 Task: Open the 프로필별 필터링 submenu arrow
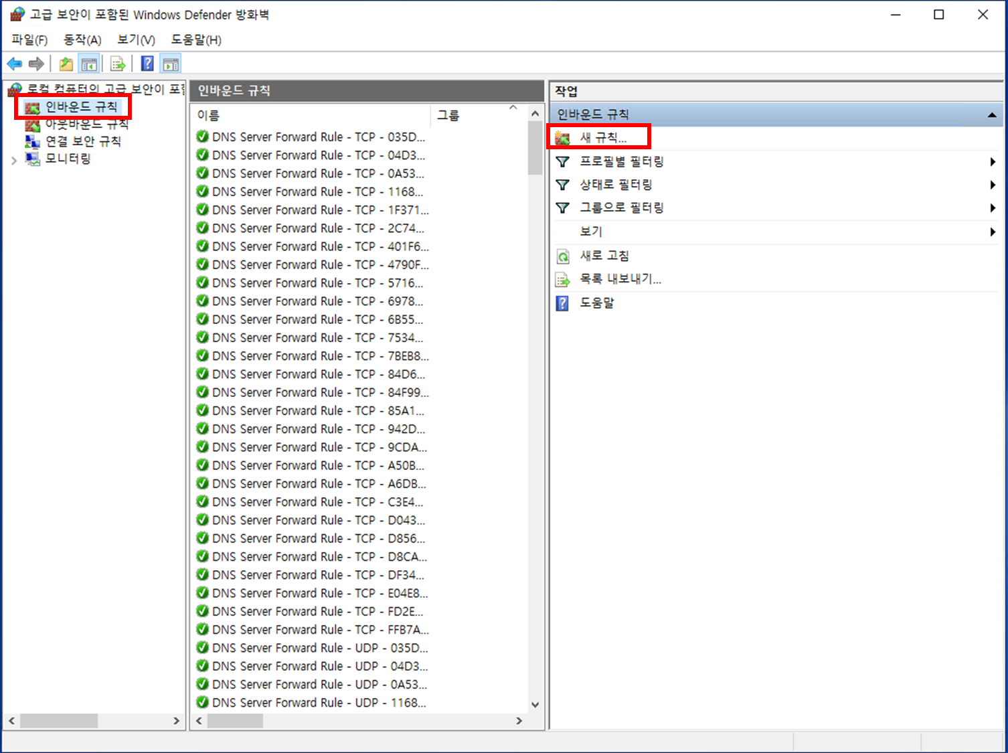click(993, 161)
